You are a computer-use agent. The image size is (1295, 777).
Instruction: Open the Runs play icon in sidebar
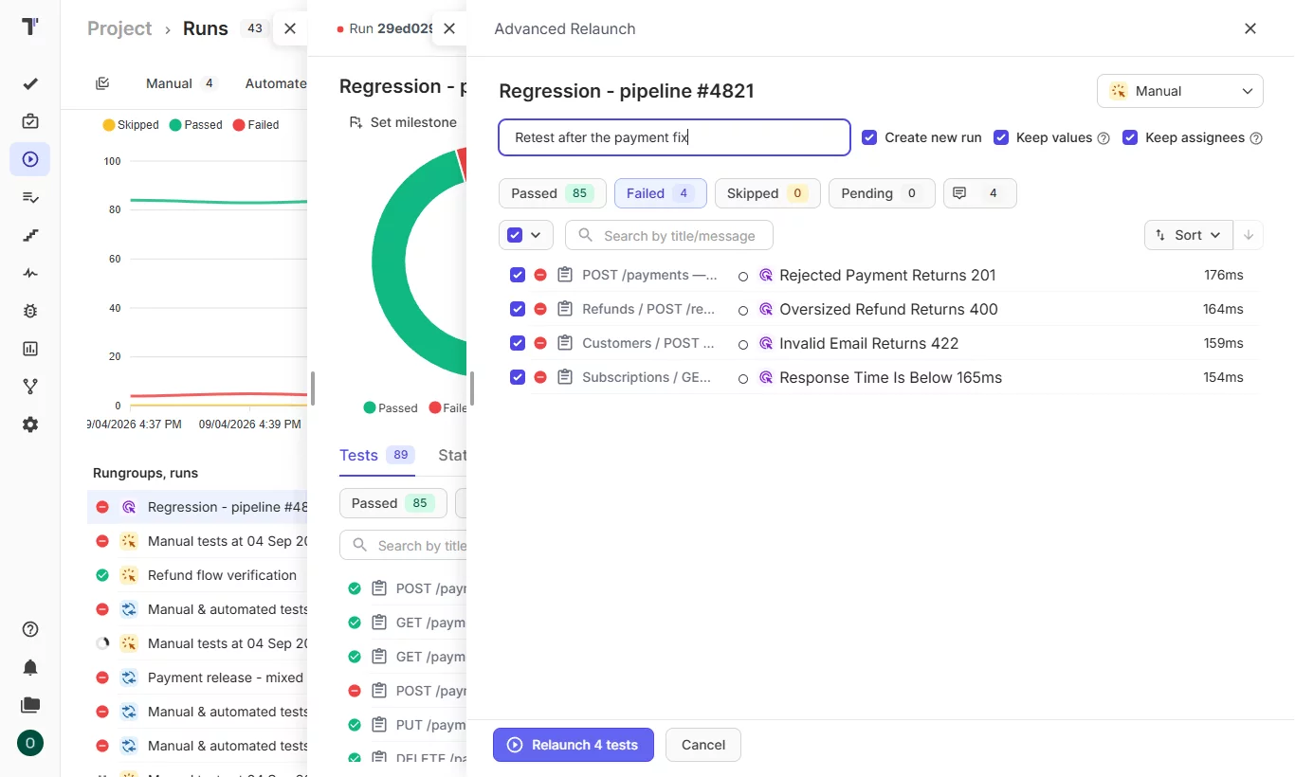click(x=30, y=159)
